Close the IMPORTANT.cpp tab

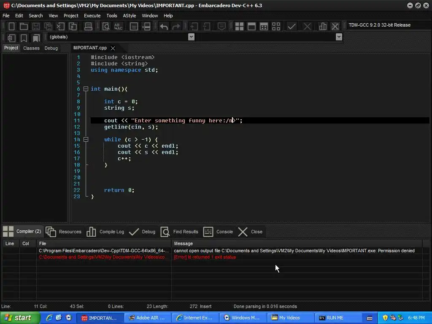point(113,48)
